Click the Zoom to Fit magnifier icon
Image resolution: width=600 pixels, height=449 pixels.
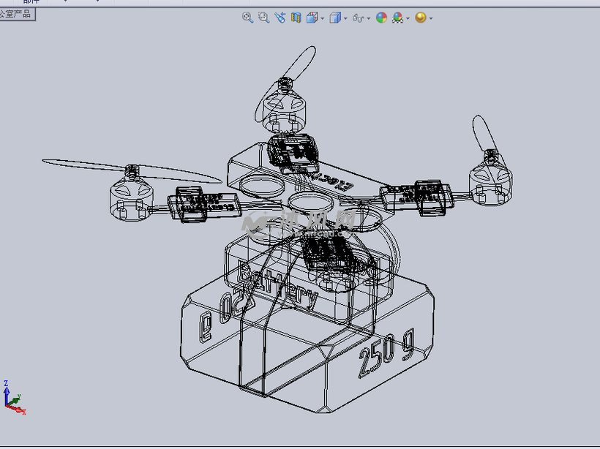[247, 18]
